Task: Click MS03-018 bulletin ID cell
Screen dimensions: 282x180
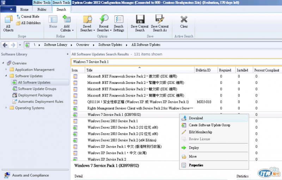Action: [x=204, y=102]
